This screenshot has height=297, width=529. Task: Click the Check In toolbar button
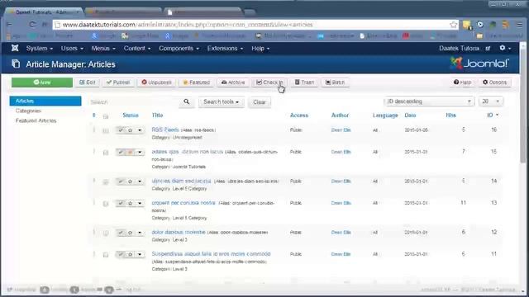(269, 82)
